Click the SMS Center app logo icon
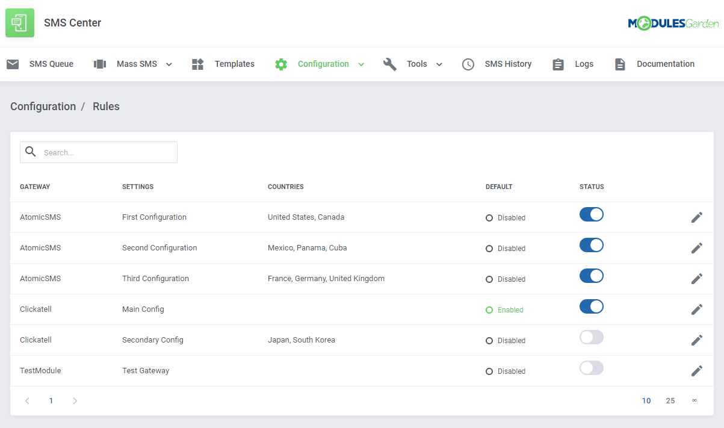 [19, 22]
